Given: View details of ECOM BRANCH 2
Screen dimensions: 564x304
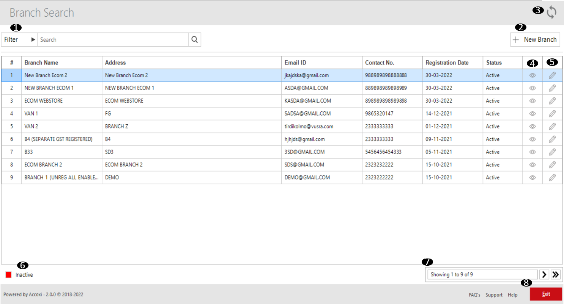Looking at the screenshot, I should [x=532, y=165].
